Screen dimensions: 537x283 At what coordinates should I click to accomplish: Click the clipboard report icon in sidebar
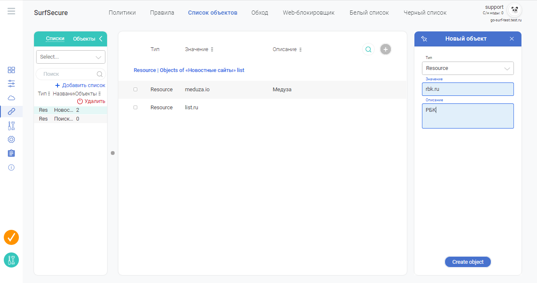(11, 153)
